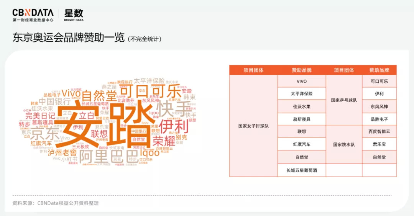This screenshot has width=414, height=216.
Task: Click the VIVO cell in the table
Action: pyautogui.click(x=302, y=81)
